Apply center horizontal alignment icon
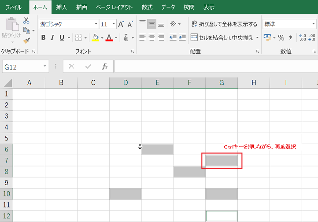 click(x=152, y=38)
